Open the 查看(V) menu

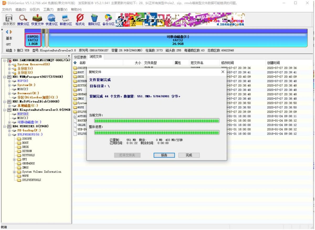pos(62,9)
